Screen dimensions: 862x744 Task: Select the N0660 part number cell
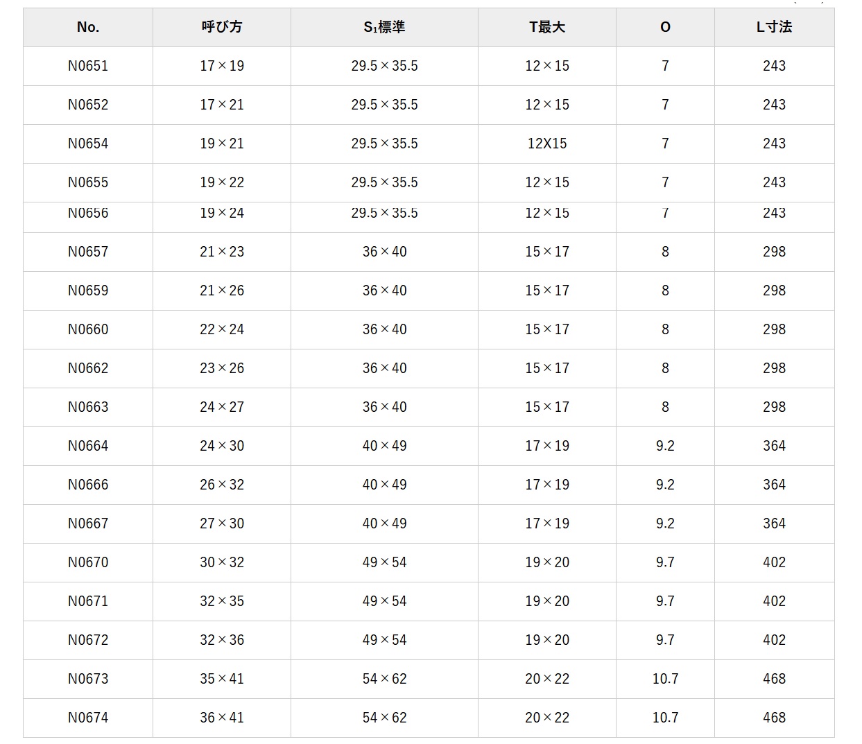pyautogui.click(x=88, y=329)
